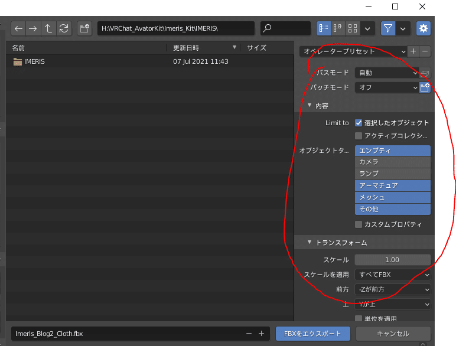Enable アクティブコレクション checkbox
Image resolution: width=456 pixels, height=346 pixels.
(359, 136)
